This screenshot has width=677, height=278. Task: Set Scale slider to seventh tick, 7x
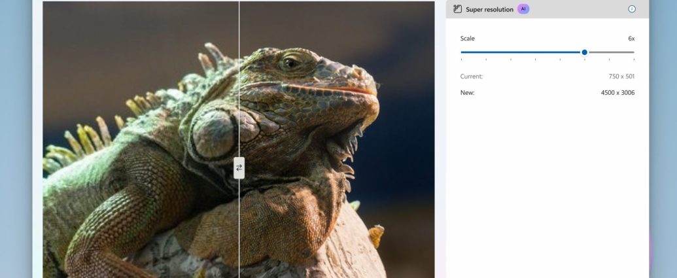click(x=609, y=52)
